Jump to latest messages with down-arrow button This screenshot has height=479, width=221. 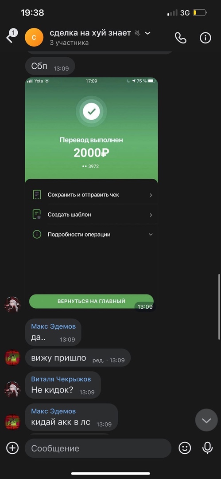[x=206, y=420]
